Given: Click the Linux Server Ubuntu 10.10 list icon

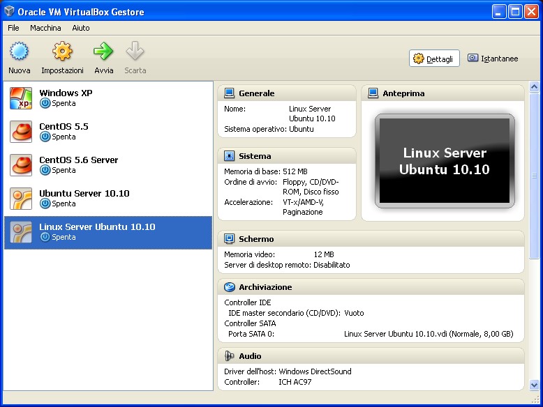Looking at the screenshot, I should (x=21, y=232).
